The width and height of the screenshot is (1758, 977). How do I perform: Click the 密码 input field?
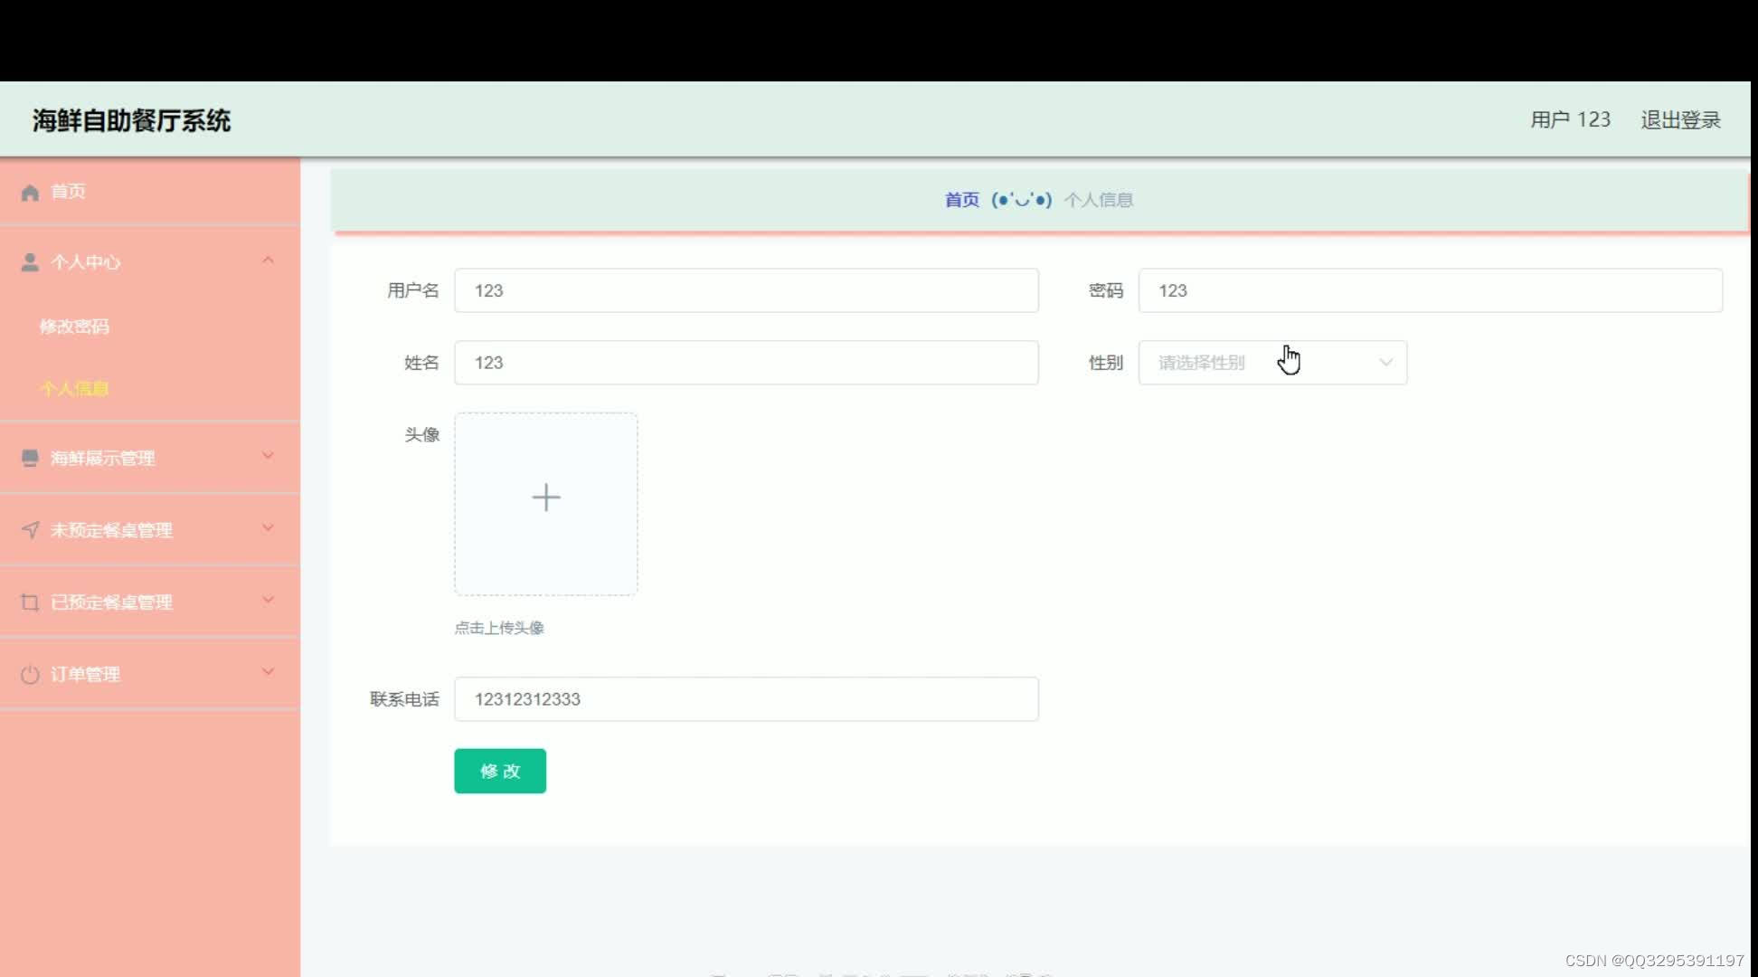[1431, 290]
